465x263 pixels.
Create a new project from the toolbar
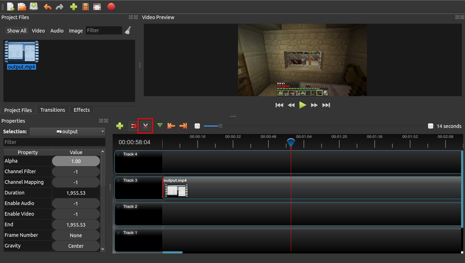pos(10,6)
